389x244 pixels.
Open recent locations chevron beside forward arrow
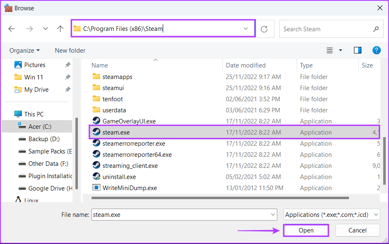45,28
